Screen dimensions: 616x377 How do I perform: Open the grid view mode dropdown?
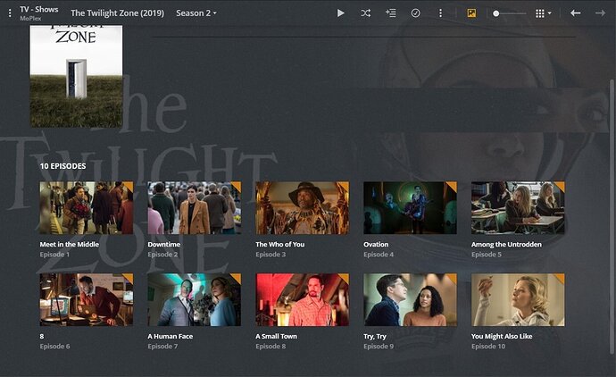click(544, 13)
